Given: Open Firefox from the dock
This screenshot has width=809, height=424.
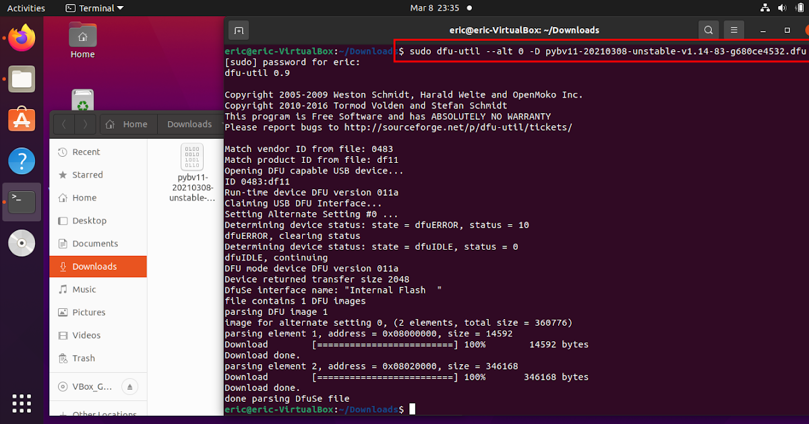Looking at the screenshot, I should [21, 38].
